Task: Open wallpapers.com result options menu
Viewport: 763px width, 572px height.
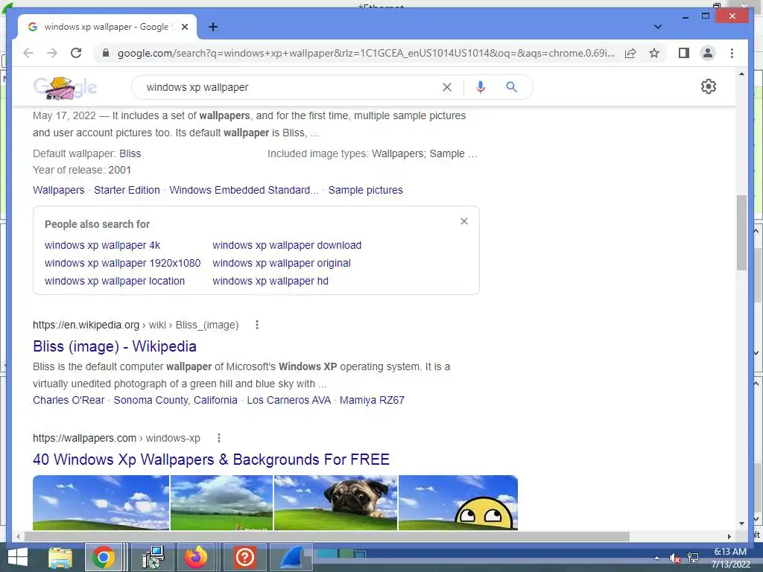Action: (x=219, y=438)
